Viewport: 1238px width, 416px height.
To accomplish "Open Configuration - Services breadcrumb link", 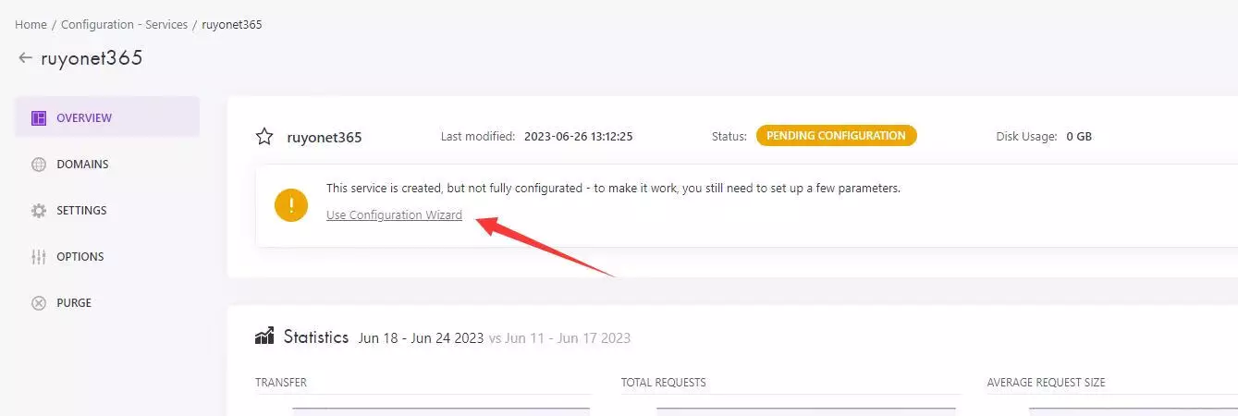I will point(125,24).
